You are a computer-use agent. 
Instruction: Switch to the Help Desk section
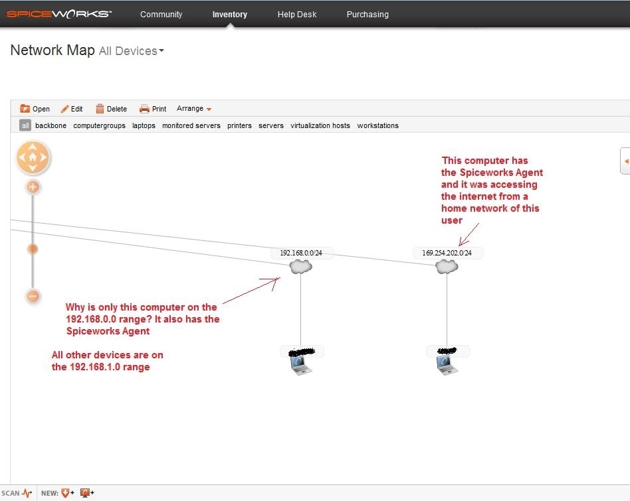point(297,14)
